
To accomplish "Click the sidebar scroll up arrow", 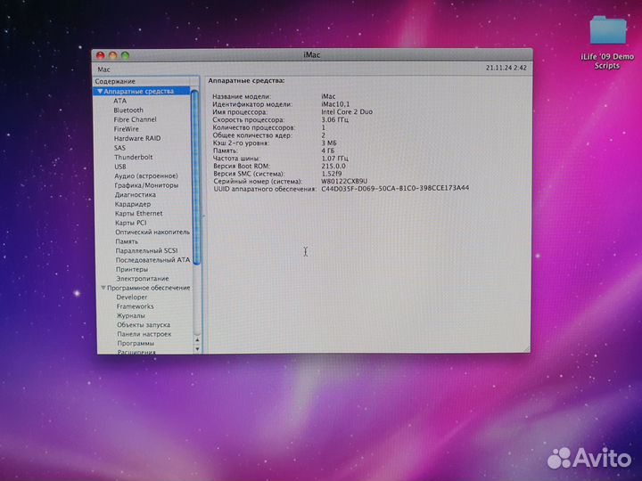I will (x=197, y=340).
